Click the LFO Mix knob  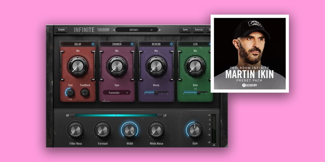pos(195,66)
